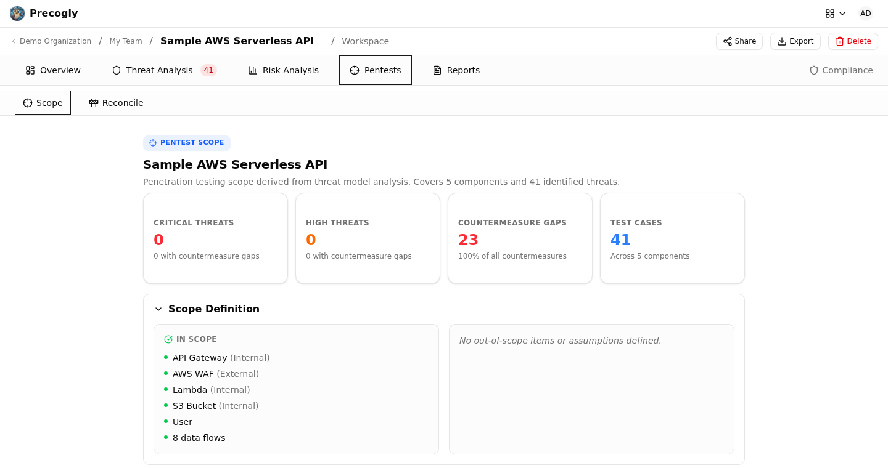Select the 8 data flows item
Viewport: 888px width, 468px height.
[199, 438]
